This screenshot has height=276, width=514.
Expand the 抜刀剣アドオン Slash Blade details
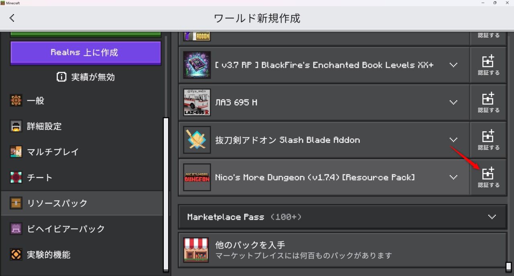point(453,140)
